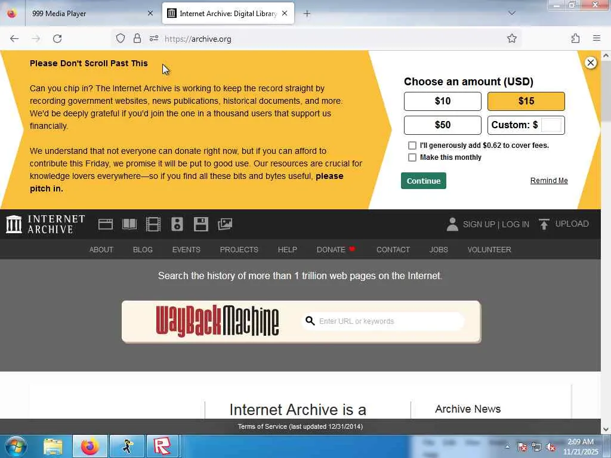Image resolution: width=611 pixels, height=458 pixels.
Task: Select the $50 donation amount
Action: coord(443,125)
